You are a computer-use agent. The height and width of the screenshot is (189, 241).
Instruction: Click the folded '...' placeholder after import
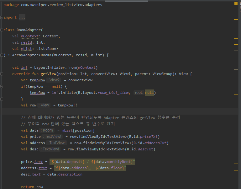(x=22, y=17)
